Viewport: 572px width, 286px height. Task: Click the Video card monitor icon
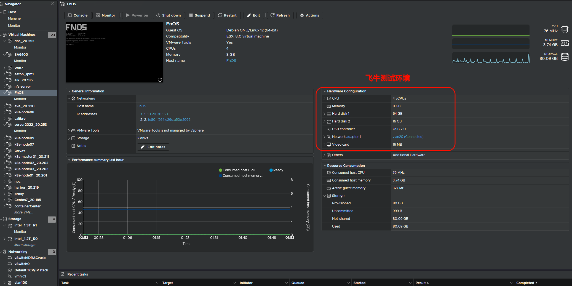pyautogui.click(x=329, y=145)
